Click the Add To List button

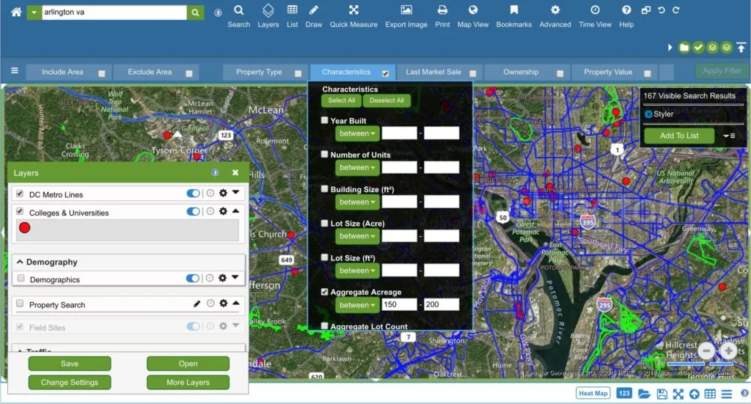[679, 136]
